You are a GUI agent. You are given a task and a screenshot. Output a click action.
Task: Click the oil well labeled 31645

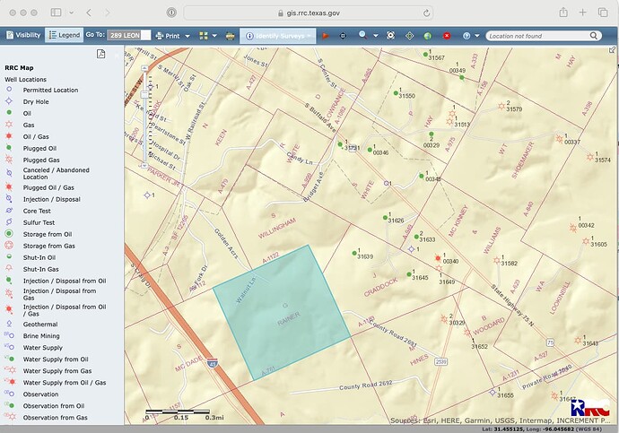click(x=409, y=274)
